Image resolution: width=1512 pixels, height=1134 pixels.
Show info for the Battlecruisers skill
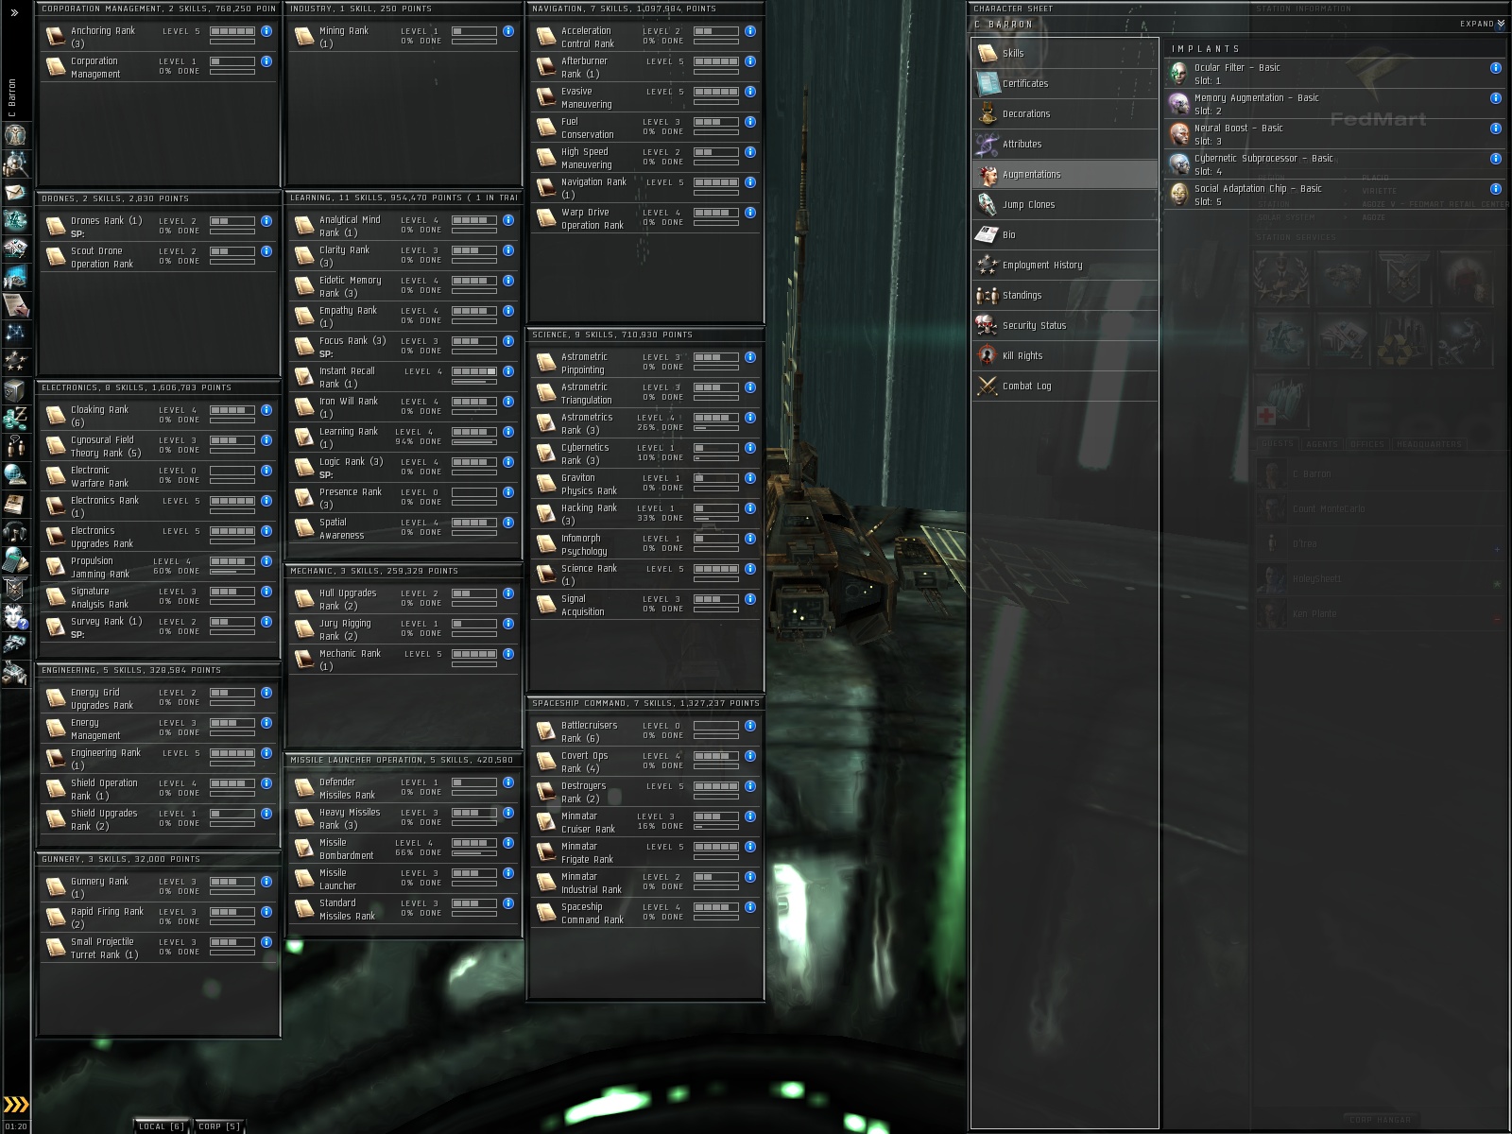750,726
